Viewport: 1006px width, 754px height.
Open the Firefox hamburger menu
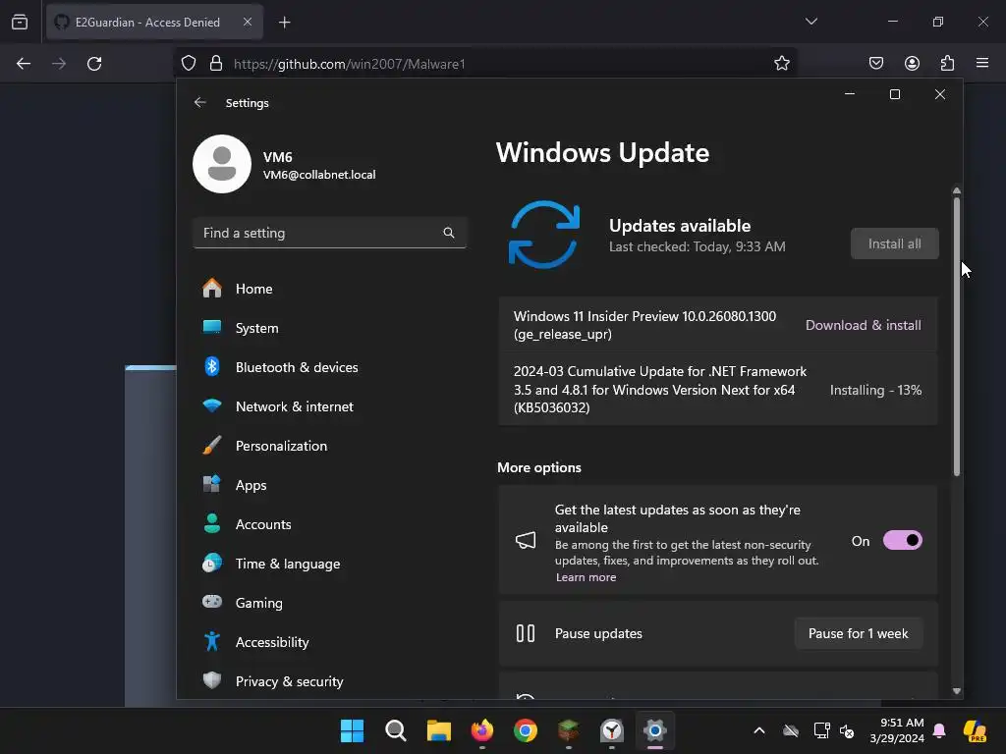click(982, 63)
